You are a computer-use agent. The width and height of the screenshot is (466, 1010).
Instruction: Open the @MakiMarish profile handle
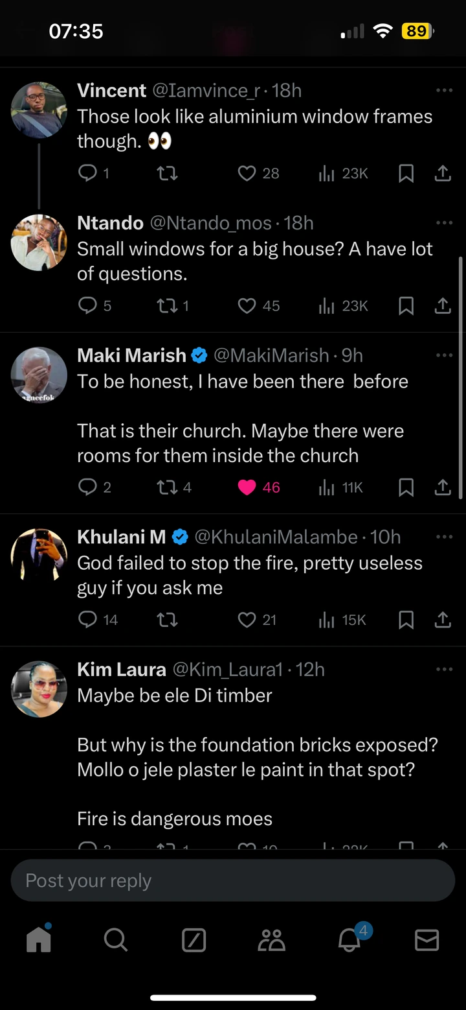pos(271,355)
